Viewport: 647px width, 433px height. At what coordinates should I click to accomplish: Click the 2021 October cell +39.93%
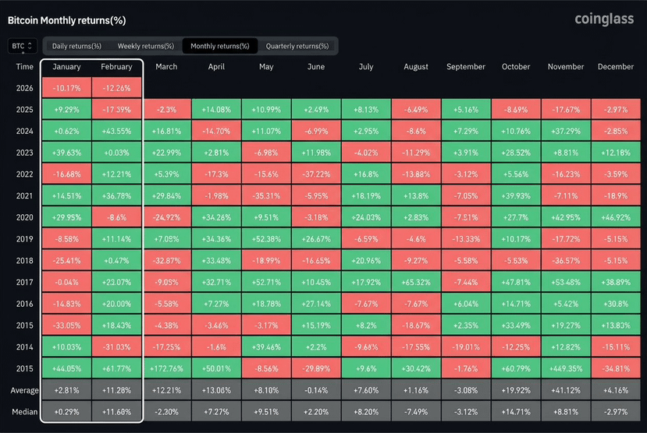tap(516, 196)
